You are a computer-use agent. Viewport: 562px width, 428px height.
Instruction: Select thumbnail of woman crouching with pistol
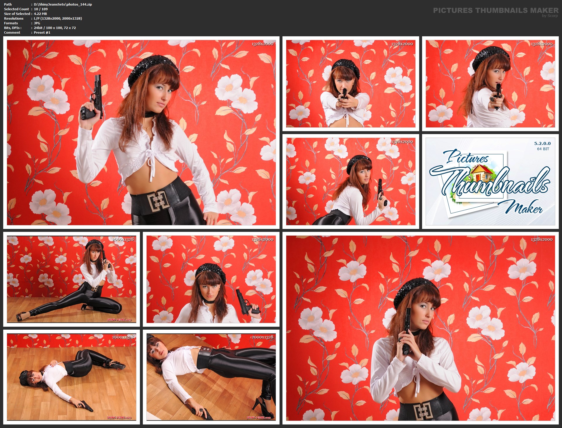(x=351, y=182)
